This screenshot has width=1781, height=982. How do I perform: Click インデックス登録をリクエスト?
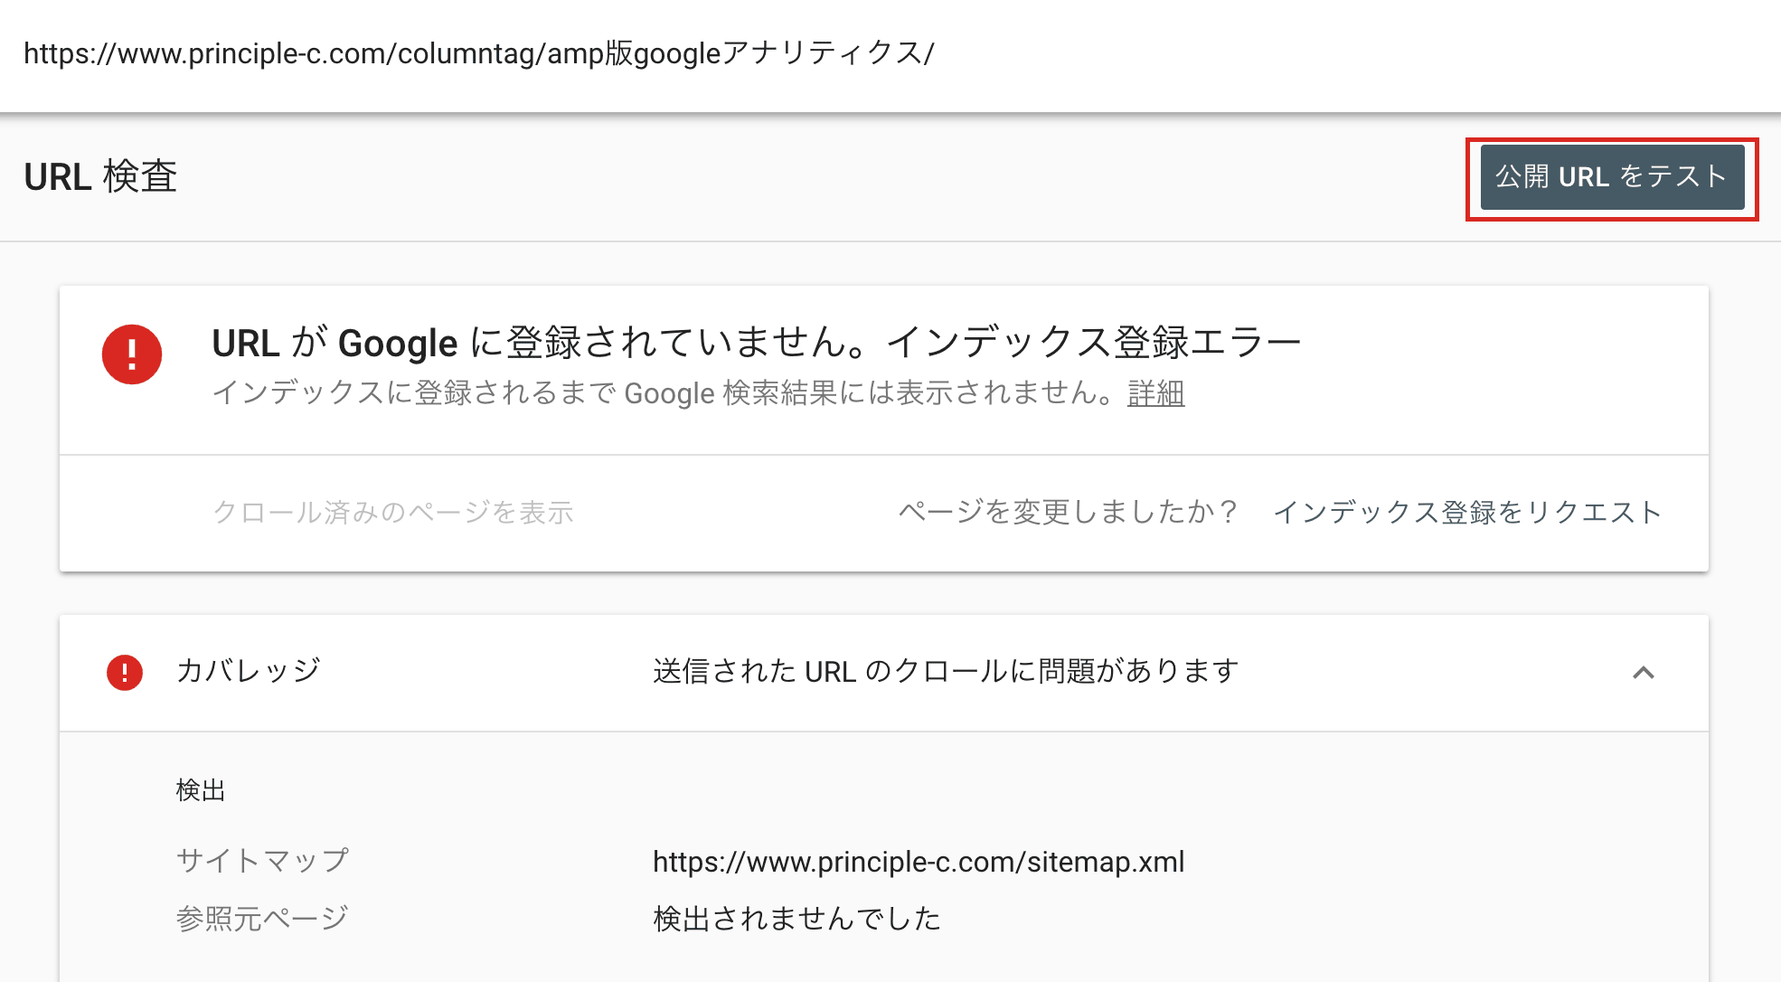[x=1466, y=512]
